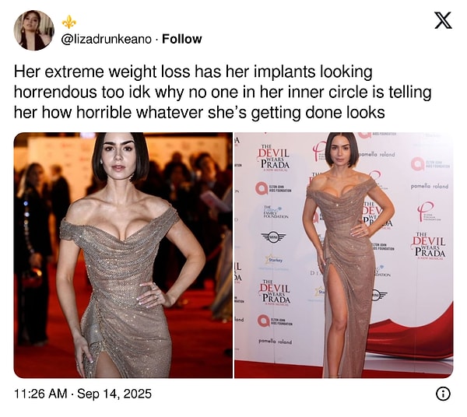Open the @lizadrunkeano handle link

pyautogui.click(x=107, y=39)
